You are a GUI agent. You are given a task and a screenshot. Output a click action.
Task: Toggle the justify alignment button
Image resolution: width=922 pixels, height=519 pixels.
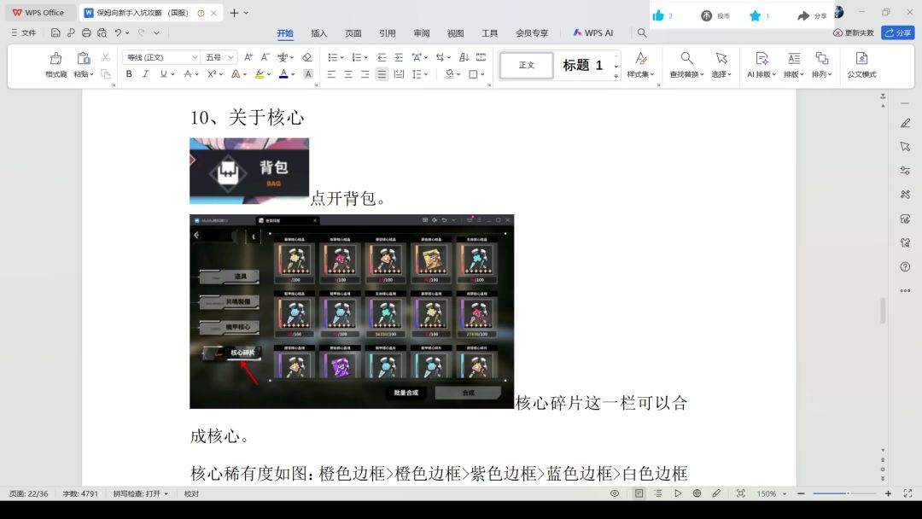point(382,74)
